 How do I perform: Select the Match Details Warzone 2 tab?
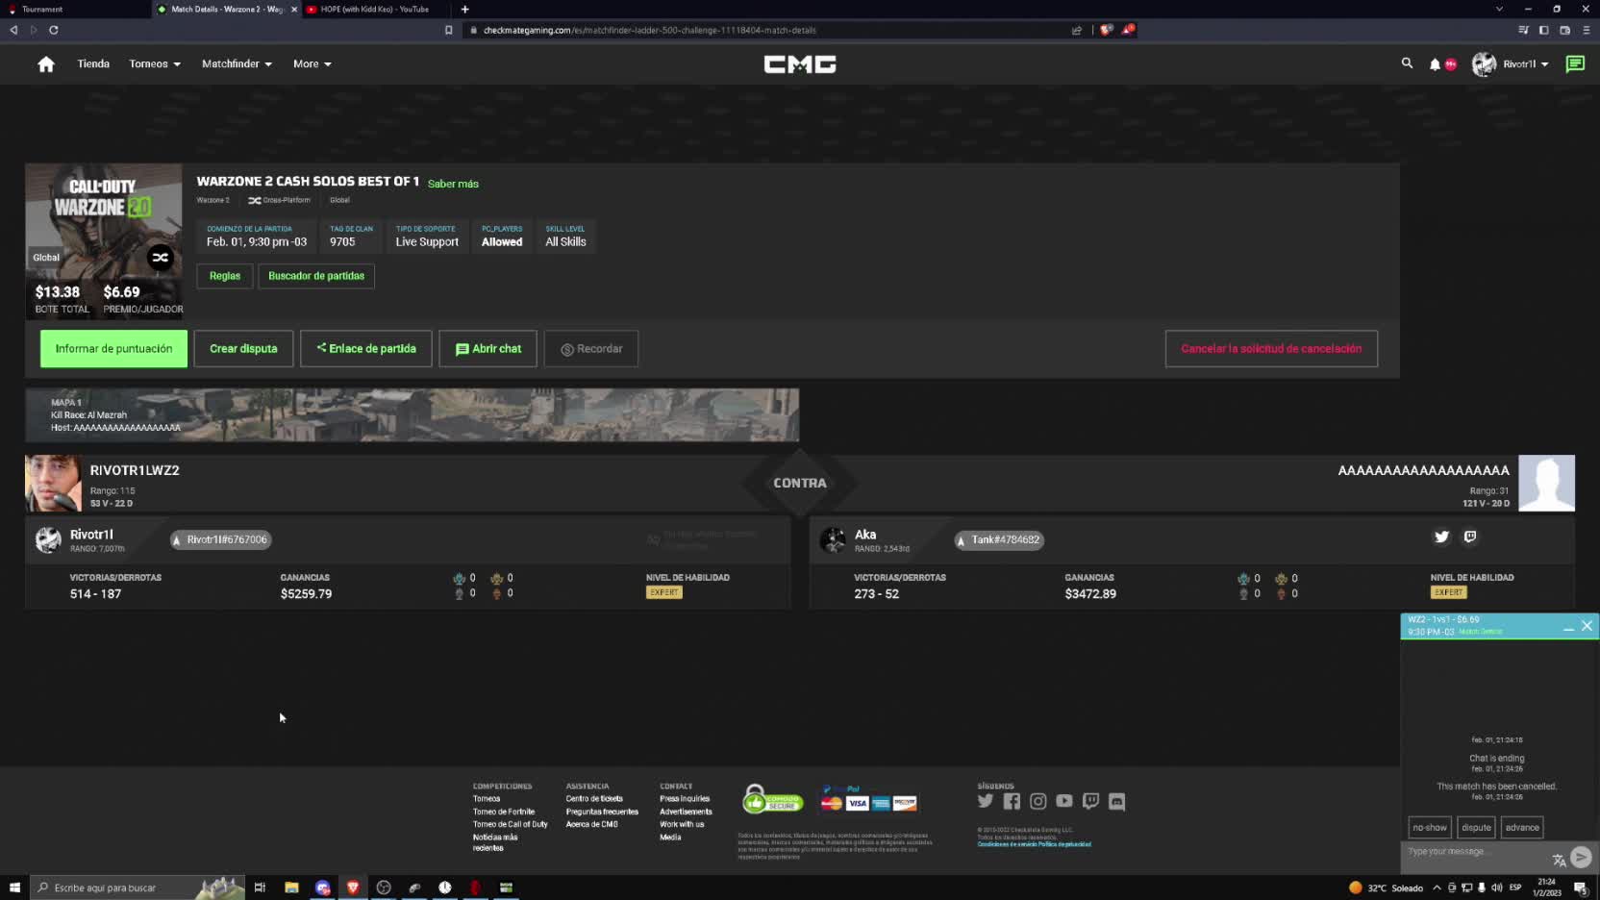click(x=227, y=9)
